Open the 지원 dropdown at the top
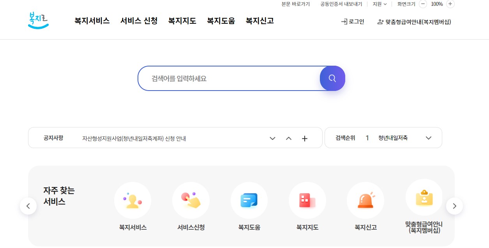This screenshot has height=248, width=489. [379, 4]
